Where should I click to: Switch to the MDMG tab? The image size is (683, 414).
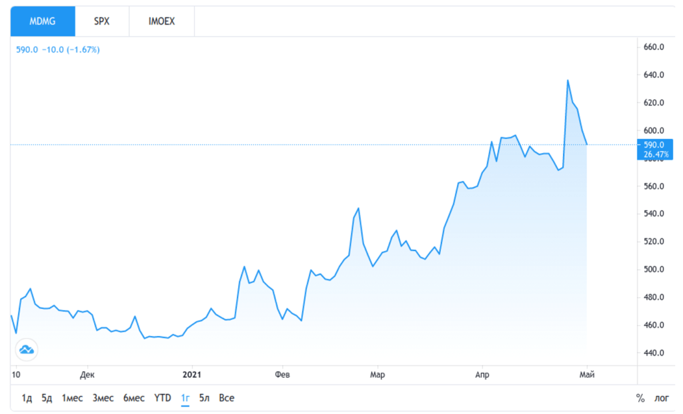click(43, 21)
